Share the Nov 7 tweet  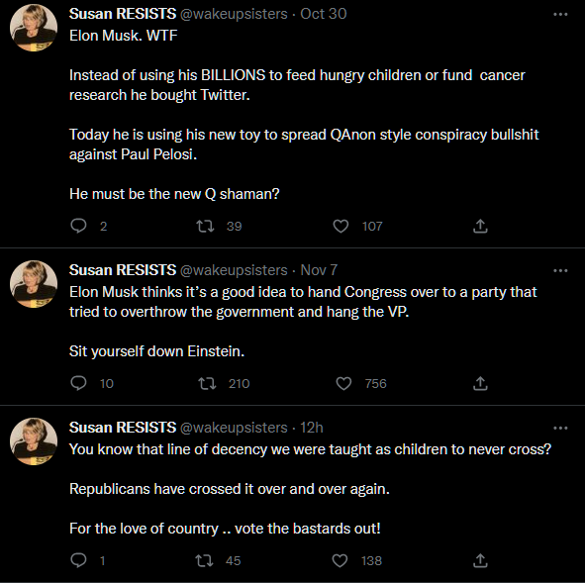point(480,383)
